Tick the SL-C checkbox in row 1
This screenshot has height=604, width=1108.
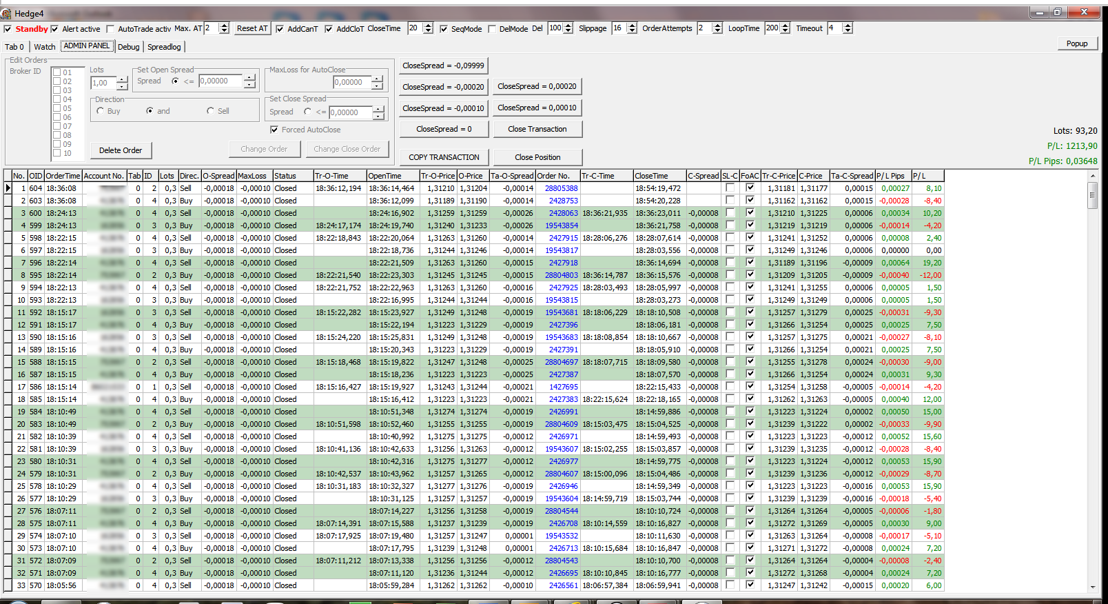730,188
